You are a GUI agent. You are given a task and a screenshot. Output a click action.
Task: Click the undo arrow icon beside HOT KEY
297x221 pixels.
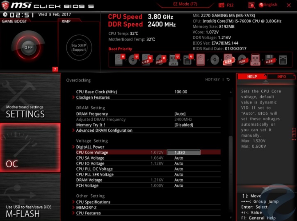pos(228,79)
